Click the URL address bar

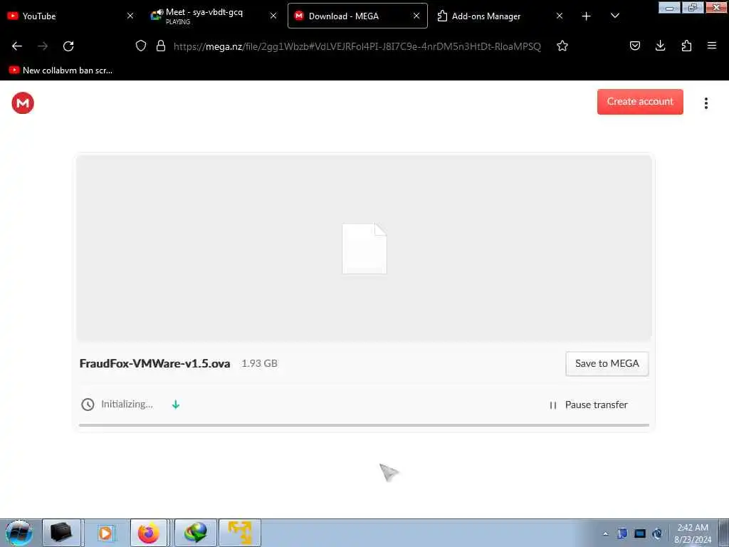[x=357, y=46]
